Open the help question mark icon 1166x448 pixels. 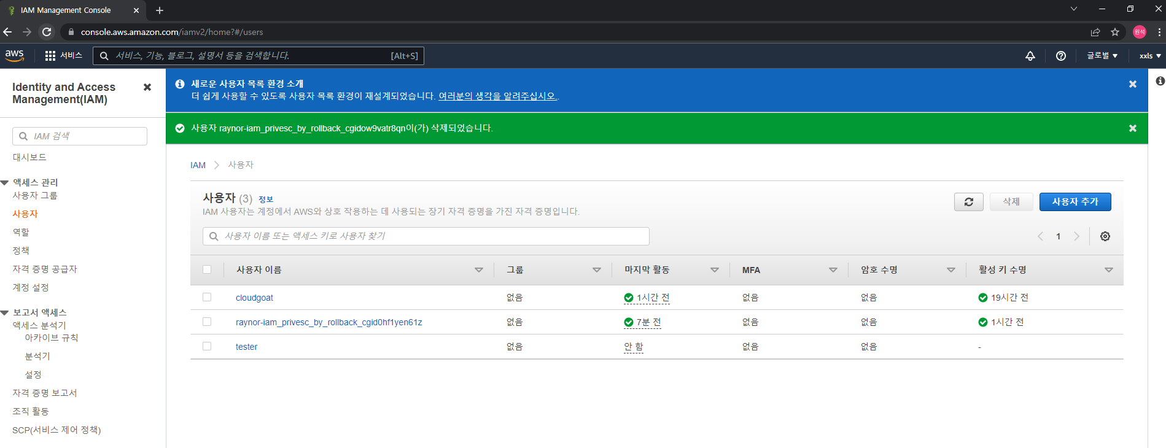(1061, 56)
